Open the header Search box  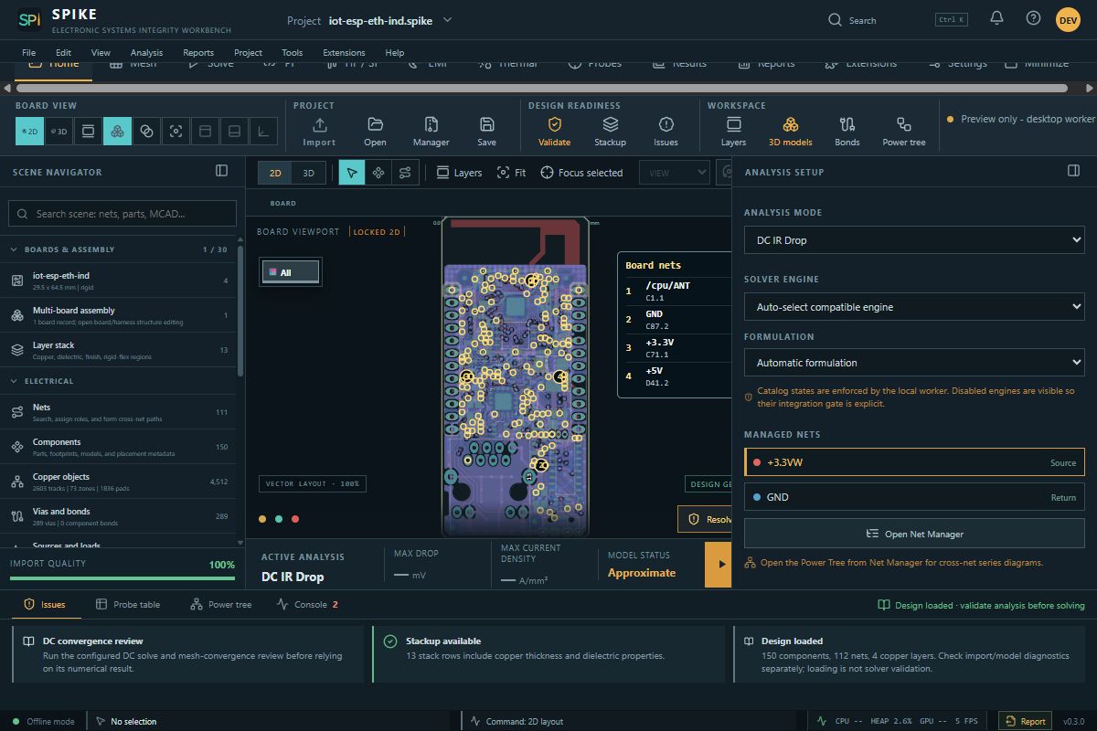(x=896, y=20)
